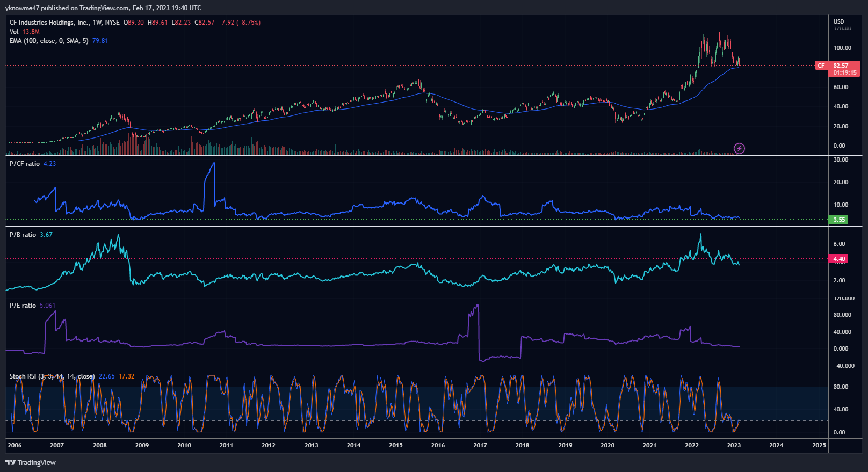Click the purple lightning event marker icon

point(739,148)
